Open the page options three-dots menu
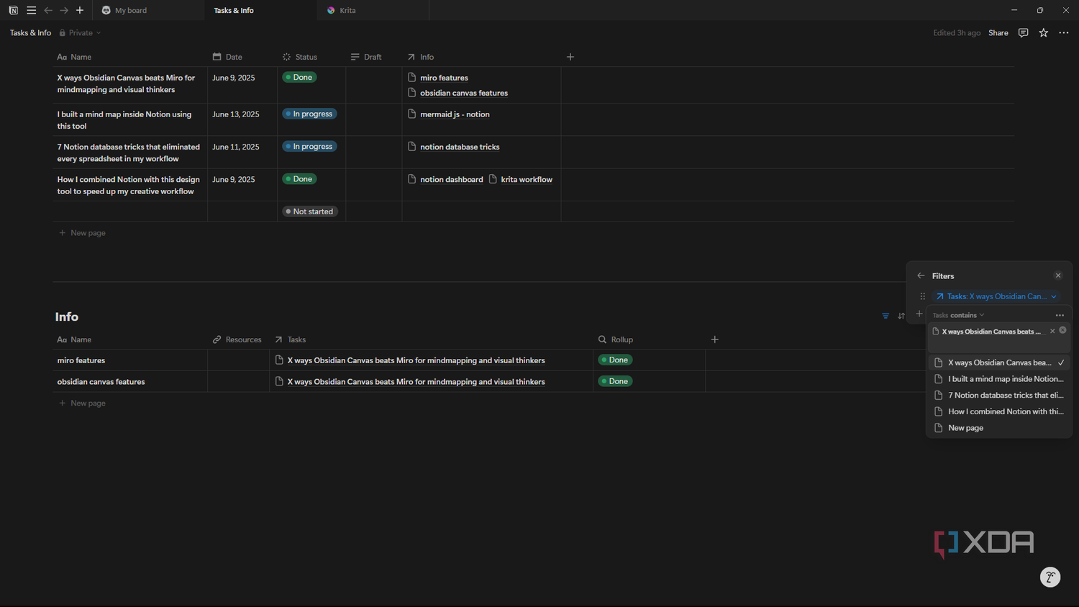 coord(1063,33)
